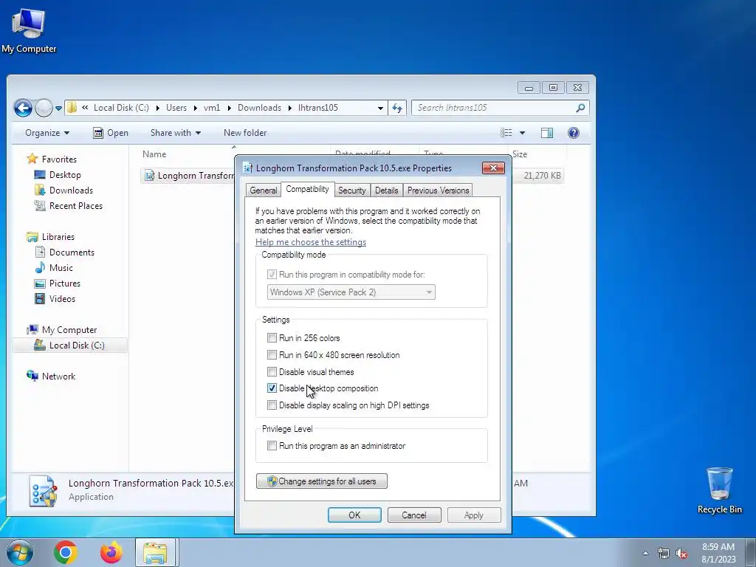
Task: Open Music library in sidebar
Action: click(x=61, y=267)
